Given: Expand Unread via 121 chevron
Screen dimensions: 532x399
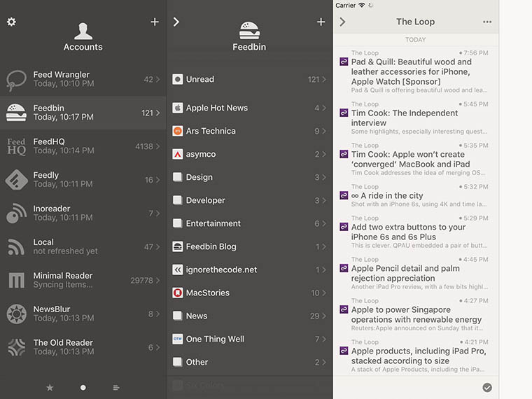Looking at the screenshot, I should point(324,79).
